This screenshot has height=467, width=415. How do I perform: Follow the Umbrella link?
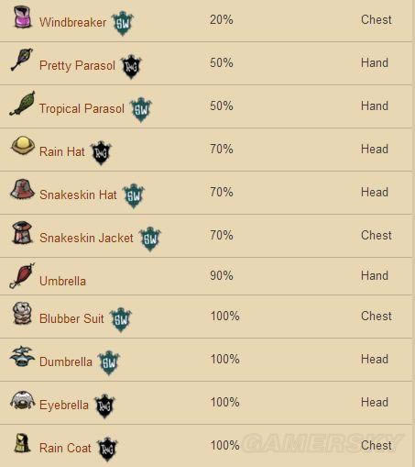tap(62, 282)
